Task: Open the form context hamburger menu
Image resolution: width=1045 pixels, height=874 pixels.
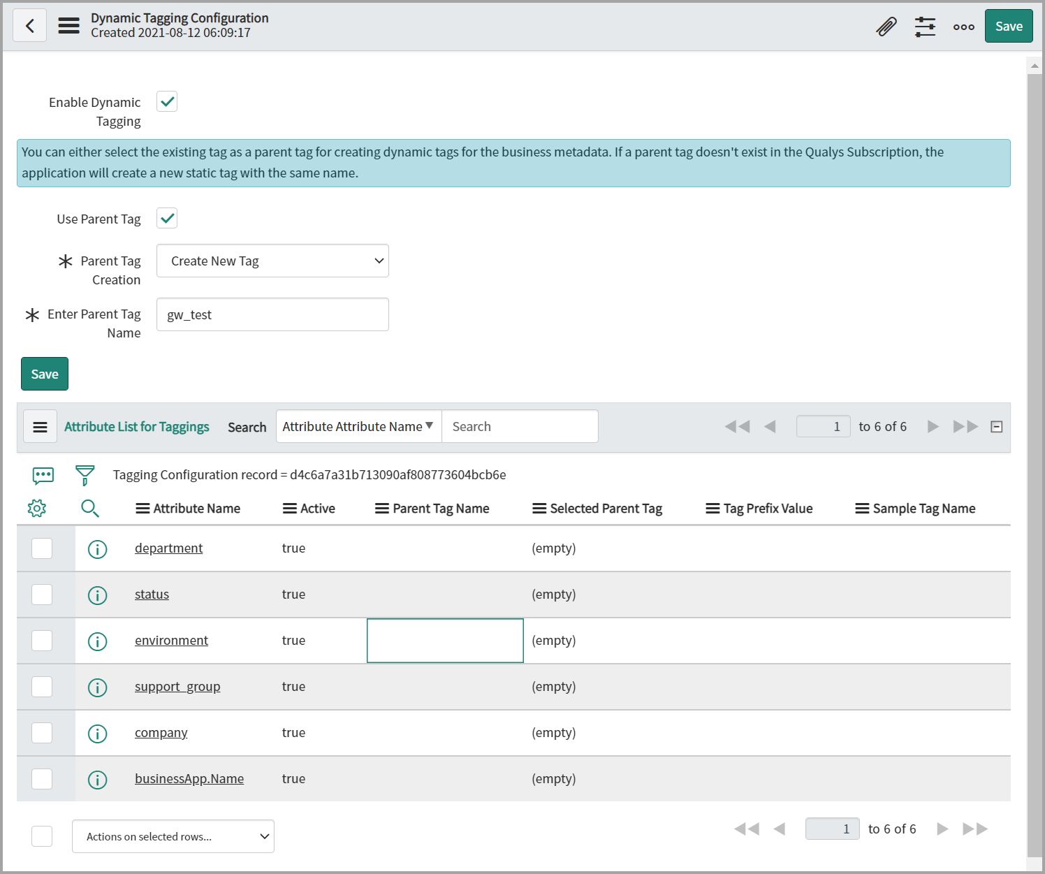Action: click(x=68, y=26)
